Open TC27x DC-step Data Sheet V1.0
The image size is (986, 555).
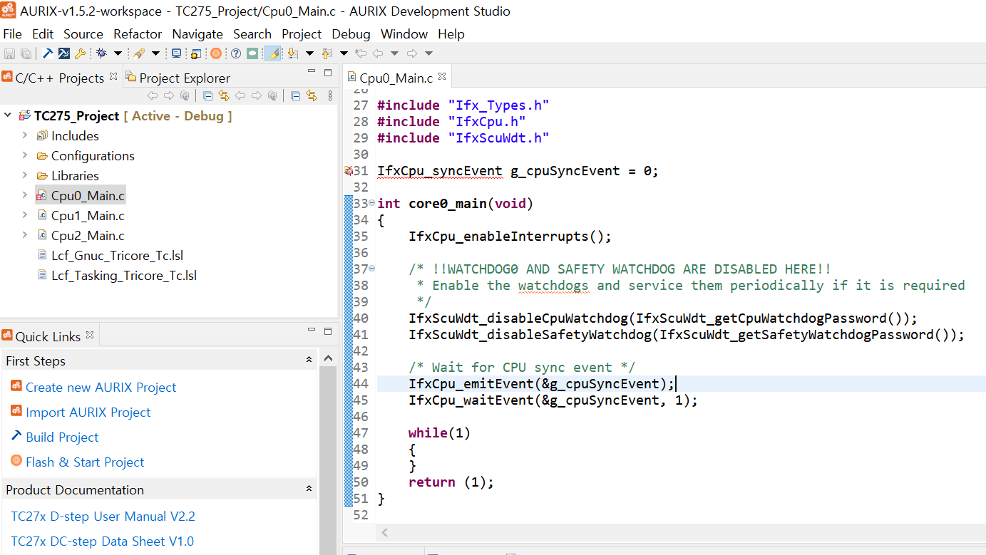[103, 541]
